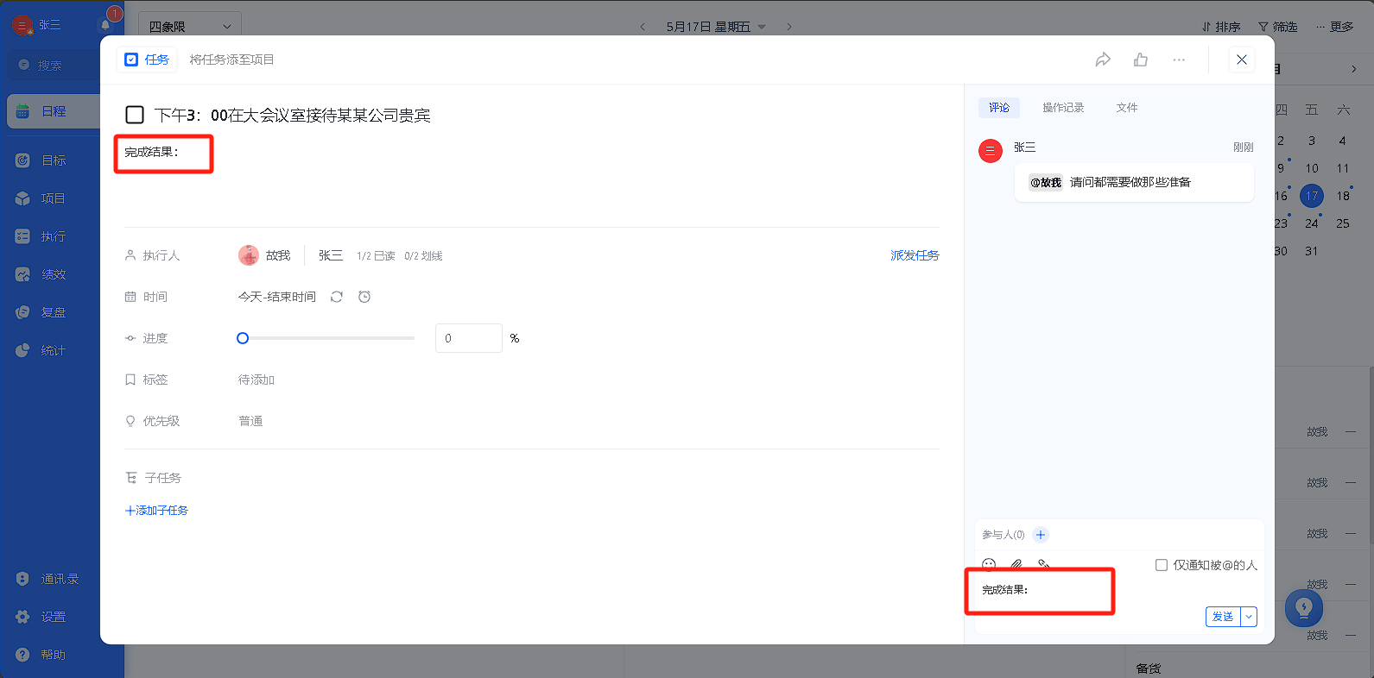Click the 搜索 search box in sidebar

(x=54, y=66)
